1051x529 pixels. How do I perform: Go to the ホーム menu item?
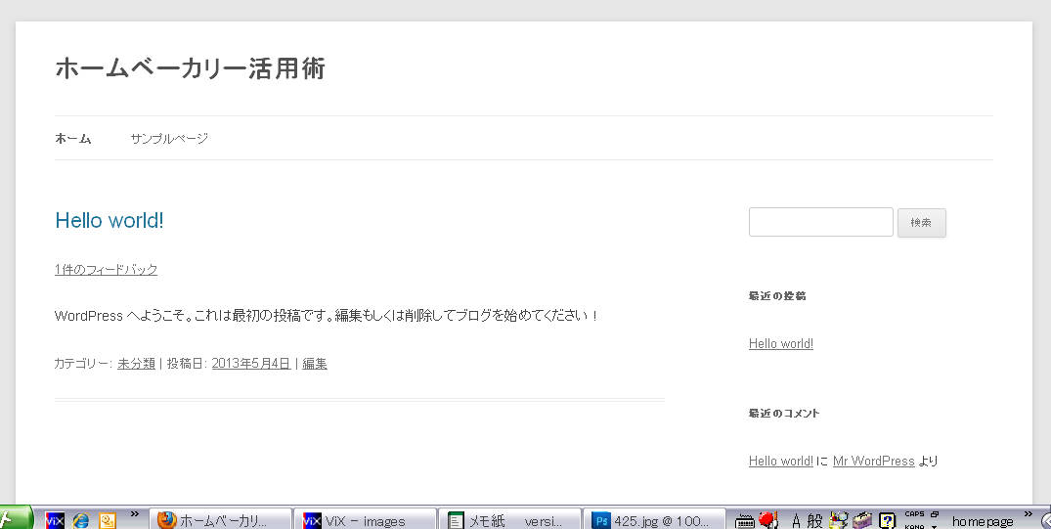(x=73, y=139)
